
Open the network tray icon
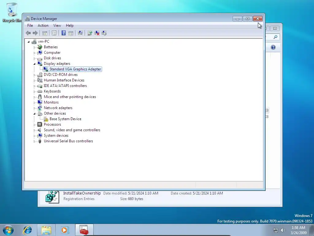point(276,230)
